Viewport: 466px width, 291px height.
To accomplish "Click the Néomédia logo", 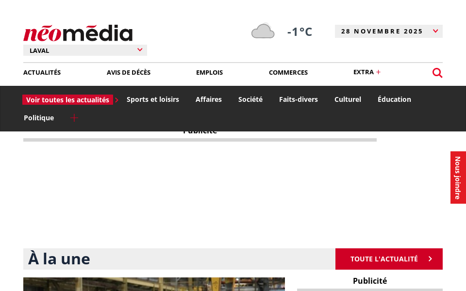I will pos(78,33).
